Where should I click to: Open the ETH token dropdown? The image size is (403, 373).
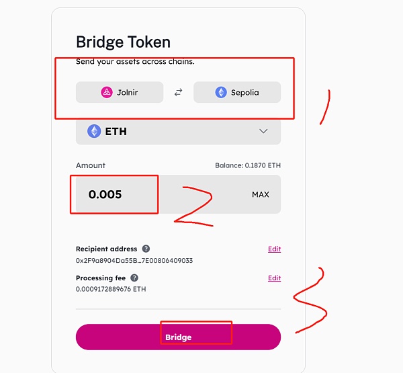tap(178, 132)
